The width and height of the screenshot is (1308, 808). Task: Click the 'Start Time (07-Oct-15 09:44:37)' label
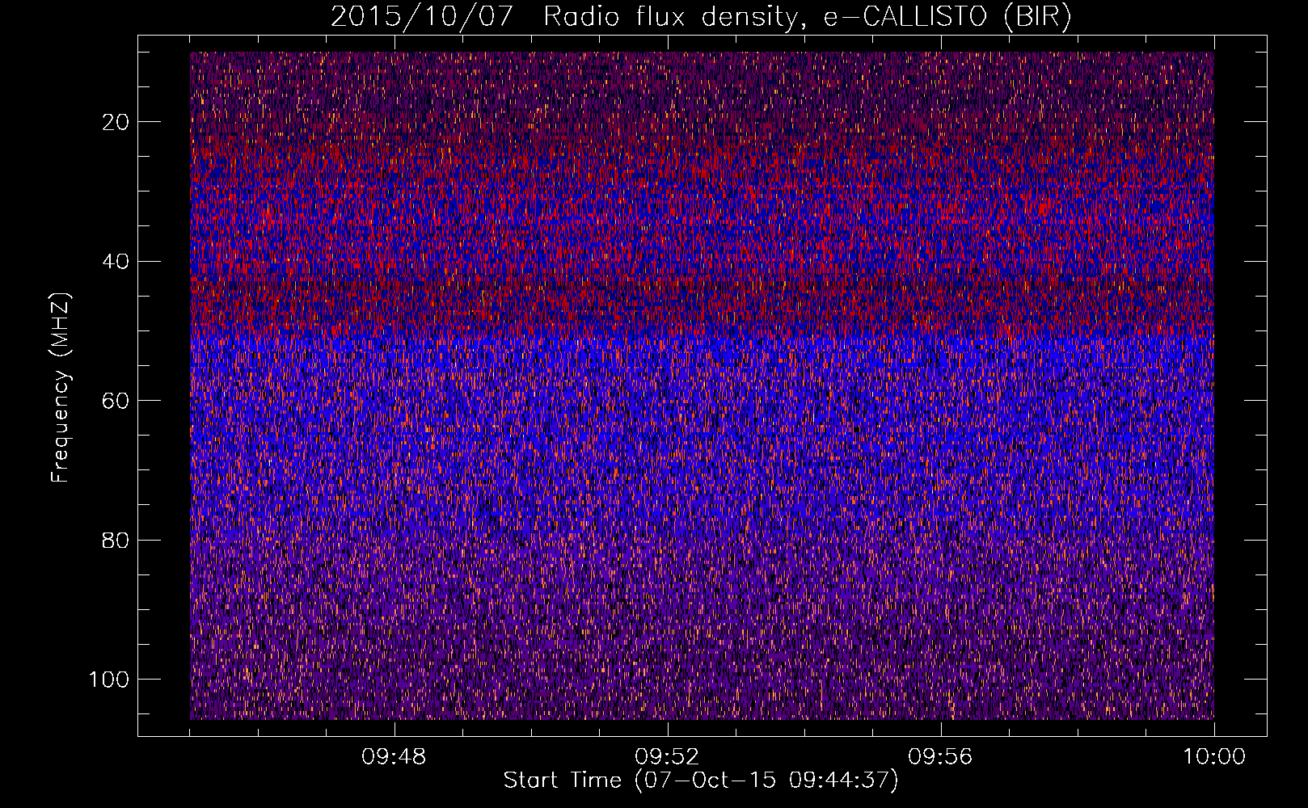(x=701, y=781)
